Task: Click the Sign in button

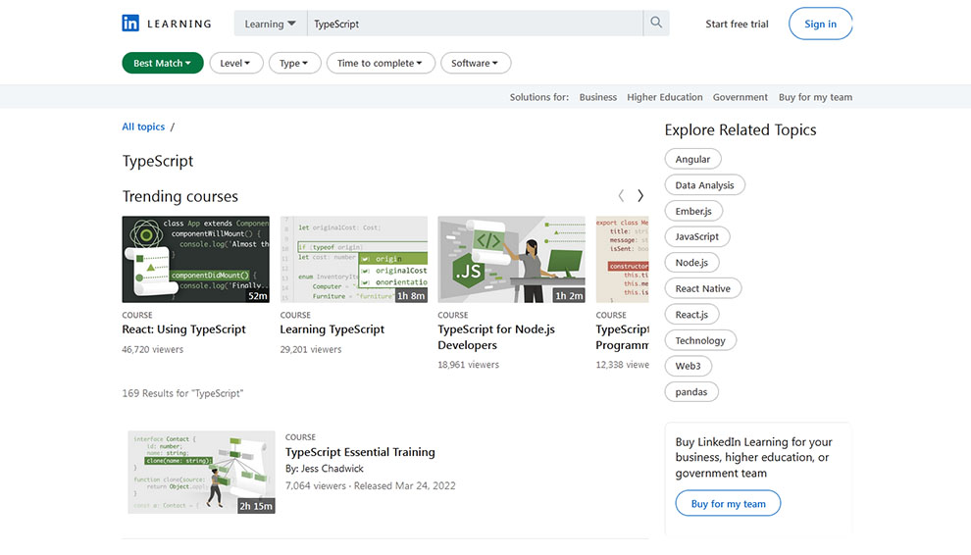Action: coord(820,24)
